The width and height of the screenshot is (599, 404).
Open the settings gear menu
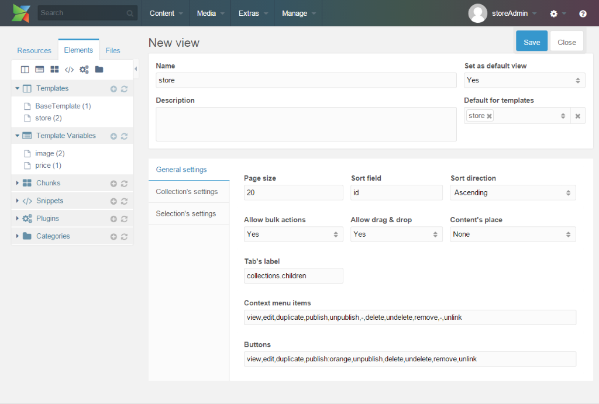point(553,14)
